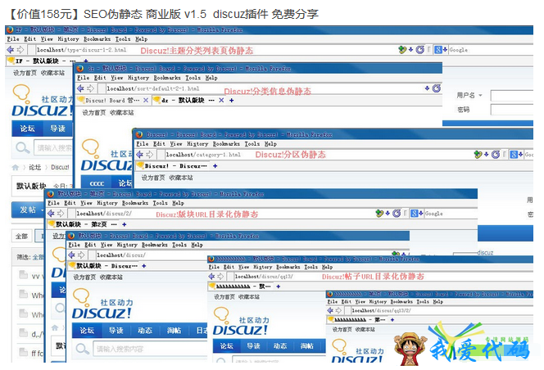Select the '默认版块 - Discuz…' tab
544x370 pixels.
click(103, 266)
